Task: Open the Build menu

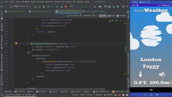Action: [x=58, y=2]
